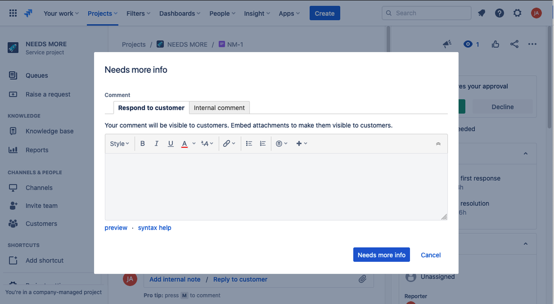
Task: Cancel the Needs more info dialog
Action: click(x=430, y=255)
